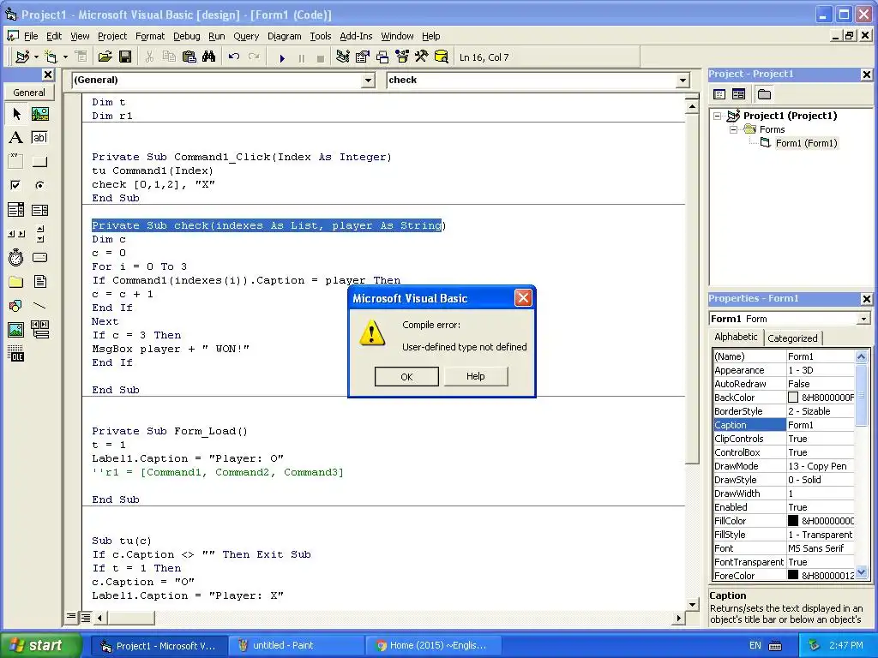
Task: Open the Add-Ins menu
Action: 356,36
